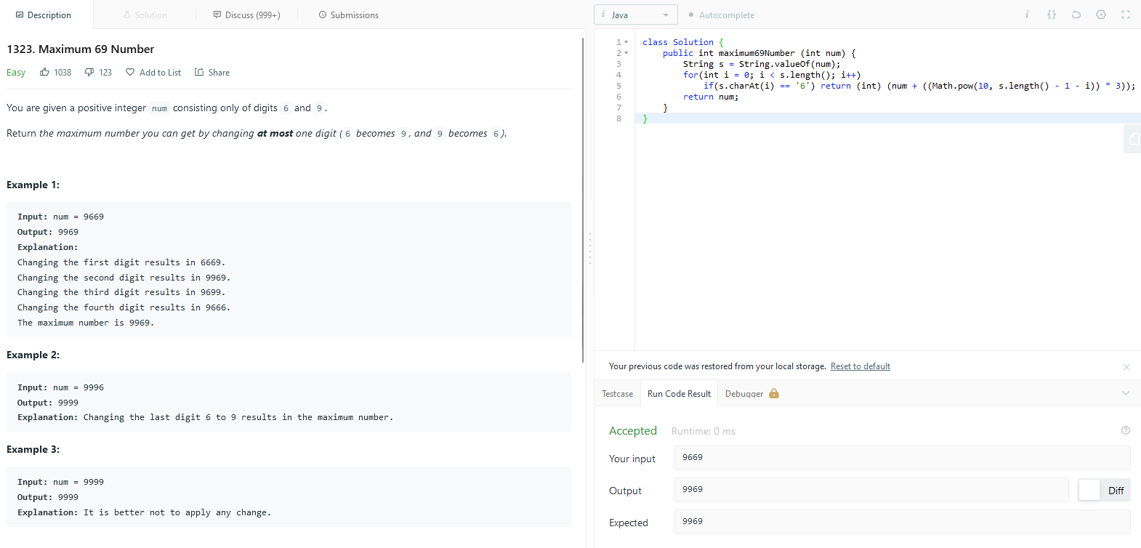Image resolution: width=1141 pixels, height=548 pixels.
Task: Click the curly braces format icon
Action: pos(1052,15)
